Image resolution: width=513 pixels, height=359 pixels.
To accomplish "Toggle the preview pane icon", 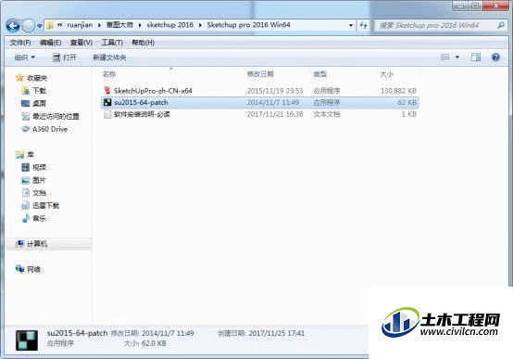I will tap(476, 58).
